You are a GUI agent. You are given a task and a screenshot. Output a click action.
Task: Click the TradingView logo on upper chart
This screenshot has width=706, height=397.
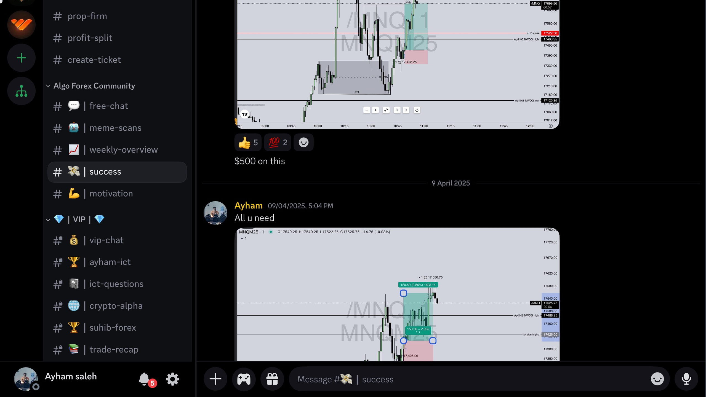point(245,114)
